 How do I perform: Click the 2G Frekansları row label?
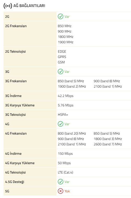16,26
